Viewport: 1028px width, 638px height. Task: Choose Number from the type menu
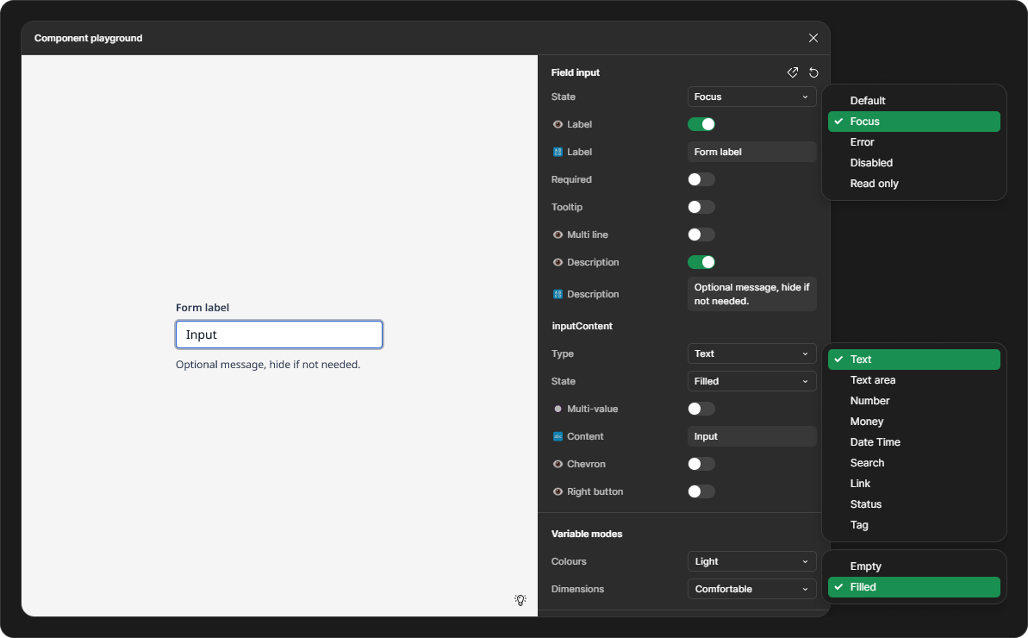(914, 401)
